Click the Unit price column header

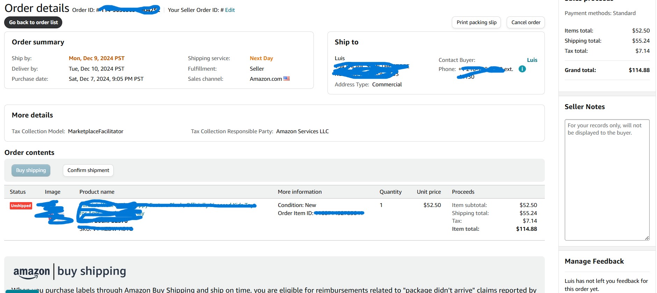coord(429,192)
